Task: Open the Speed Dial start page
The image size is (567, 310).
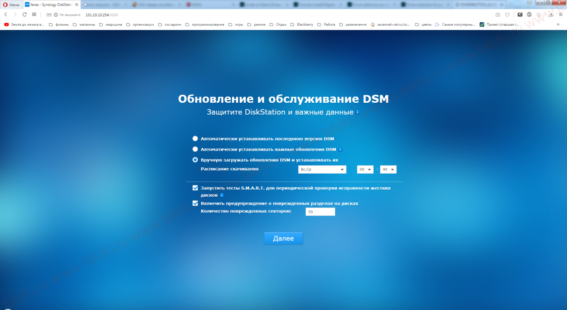Action: tap(34, 15)
